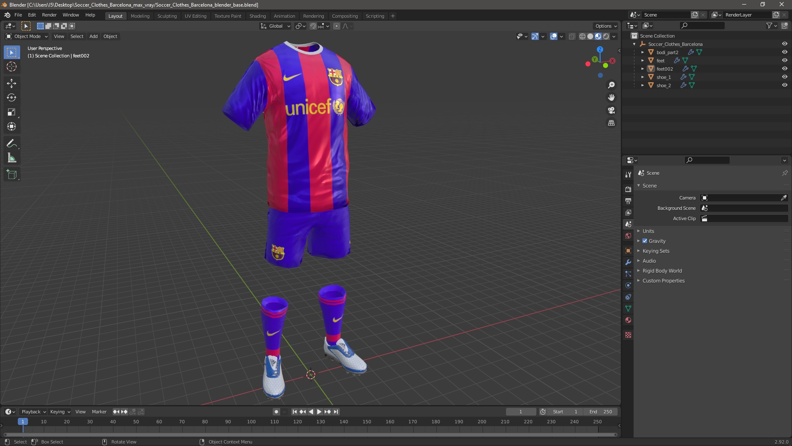Viewport: 792px width, 446px height.
Task: Click the Zoom view magnifier icon
Action: point(611,85)
